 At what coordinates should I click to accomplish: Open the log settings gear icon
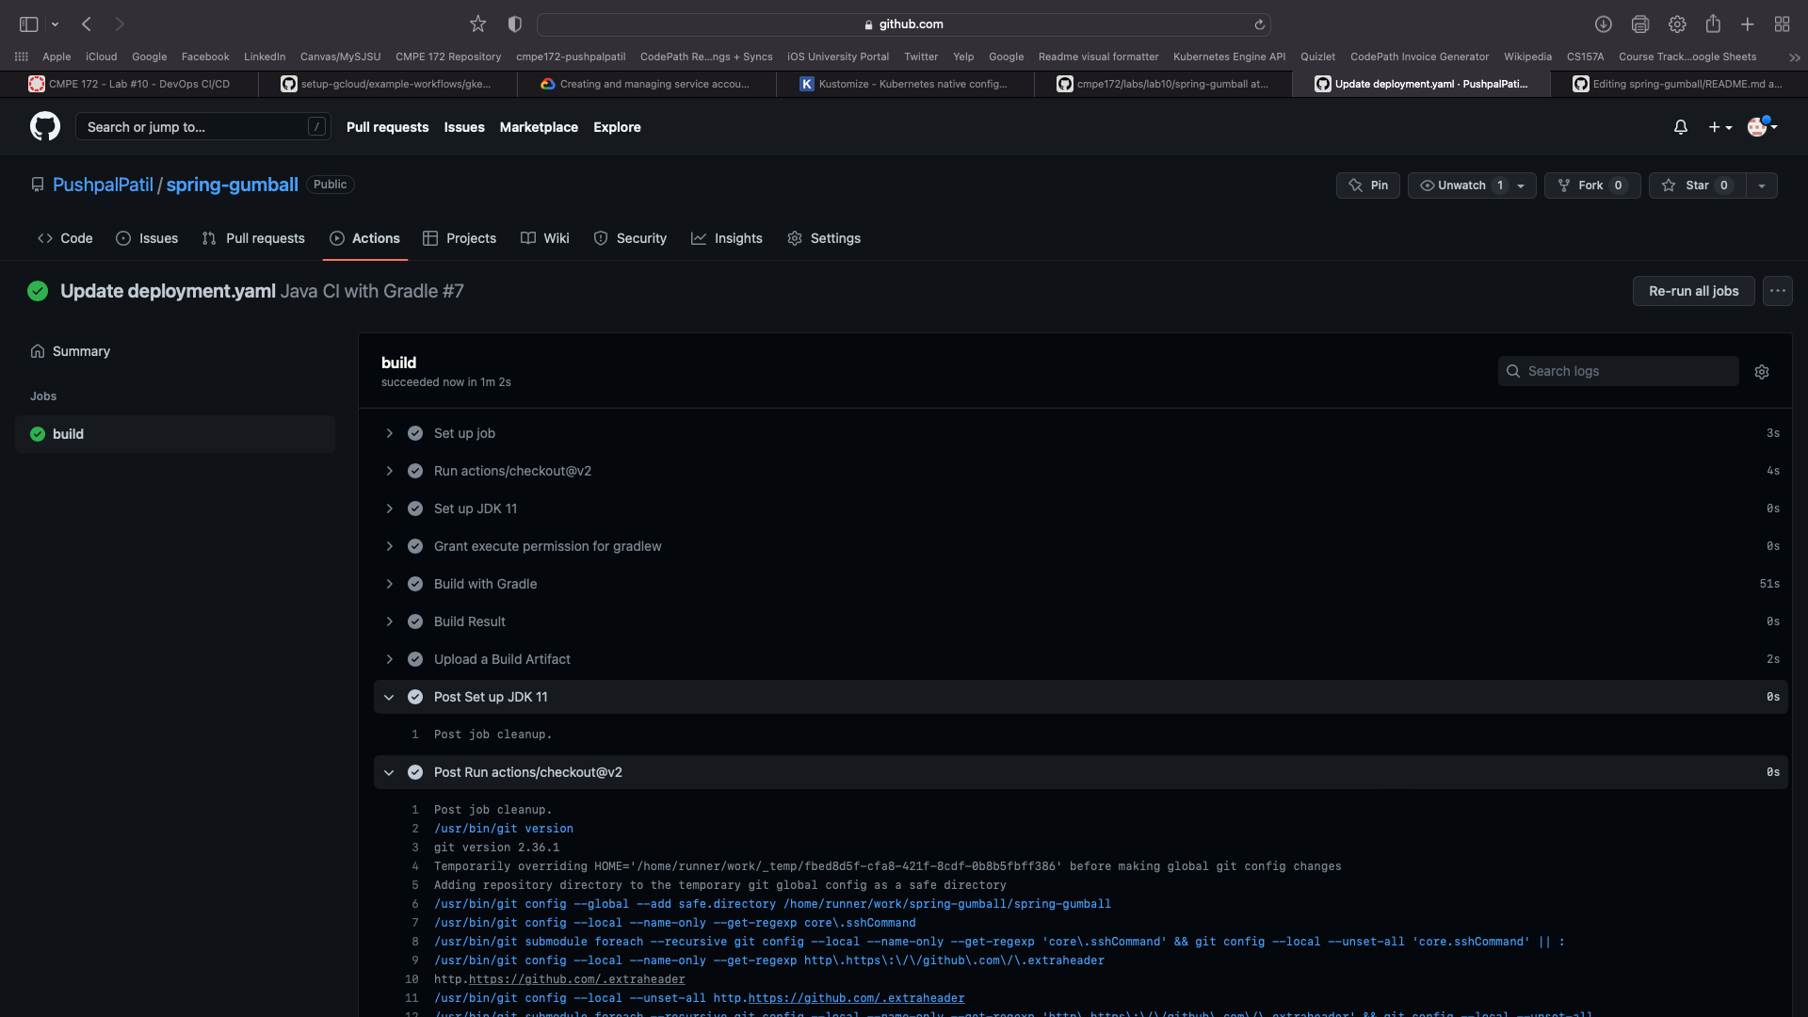(x=1762, y=371)
